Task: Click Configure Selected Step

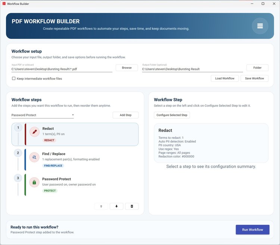Action: tap(172, 115)
